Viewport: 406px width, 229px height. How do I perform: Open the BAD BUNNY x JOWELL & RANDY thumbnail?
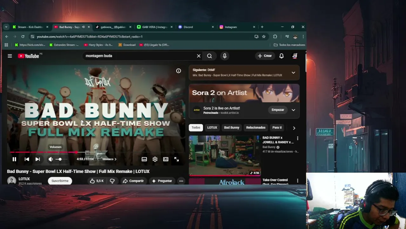pyautogui.click(x=225, y=156)
